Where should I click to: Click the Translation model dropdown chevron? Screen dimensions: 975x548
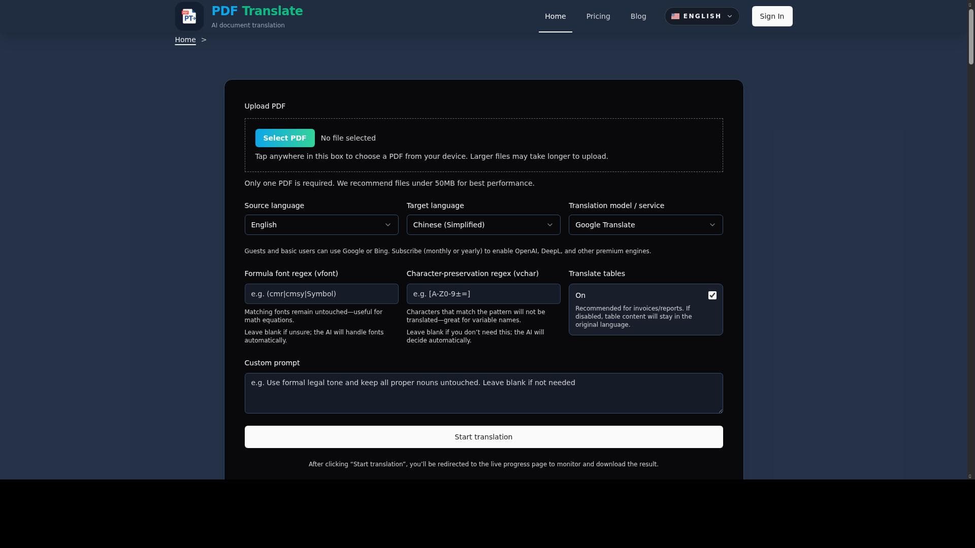[712, 225]
